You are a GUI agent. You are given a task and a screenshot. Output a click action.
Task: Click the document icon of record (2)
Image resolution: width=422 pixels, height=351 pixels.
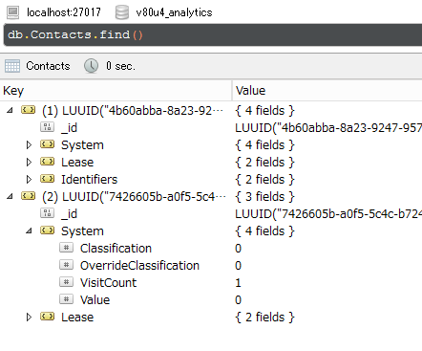click(x=29, y=196)
